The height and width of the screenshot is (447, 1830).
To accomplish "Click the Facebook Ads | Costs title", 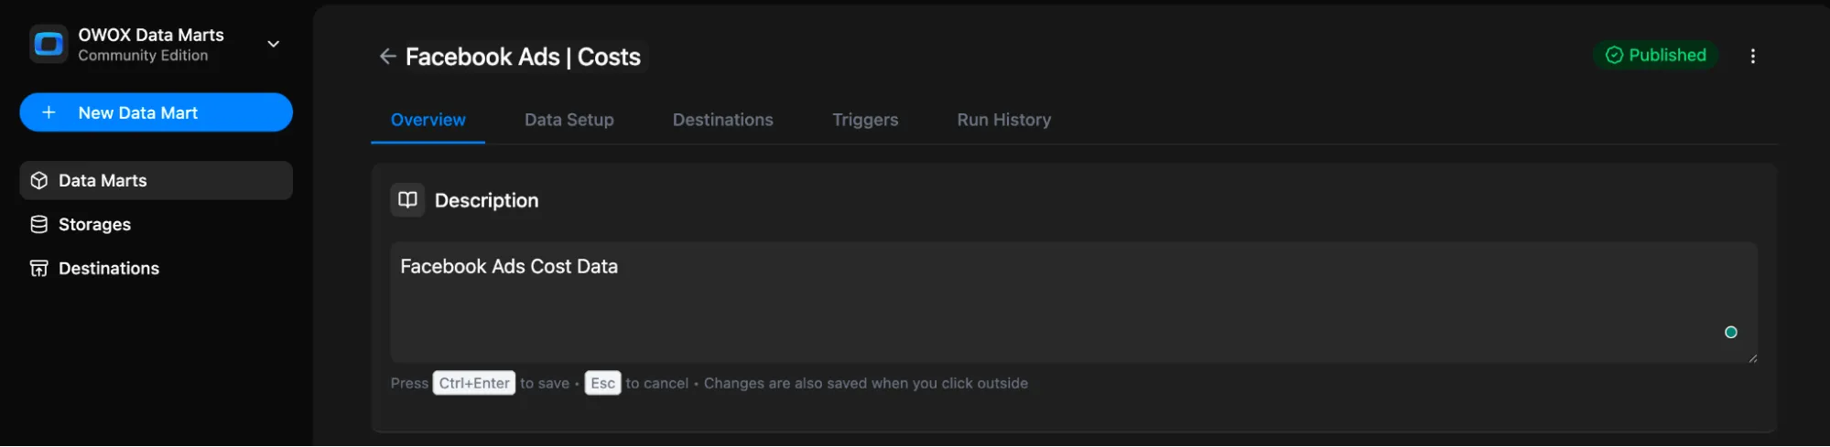I will tap(523, 57).
